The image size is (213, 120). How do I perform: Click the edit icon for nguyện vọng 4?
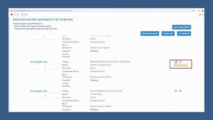click(x=176, y=91)
